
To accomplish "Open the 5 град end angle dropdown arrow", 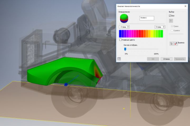I will 164,27.
